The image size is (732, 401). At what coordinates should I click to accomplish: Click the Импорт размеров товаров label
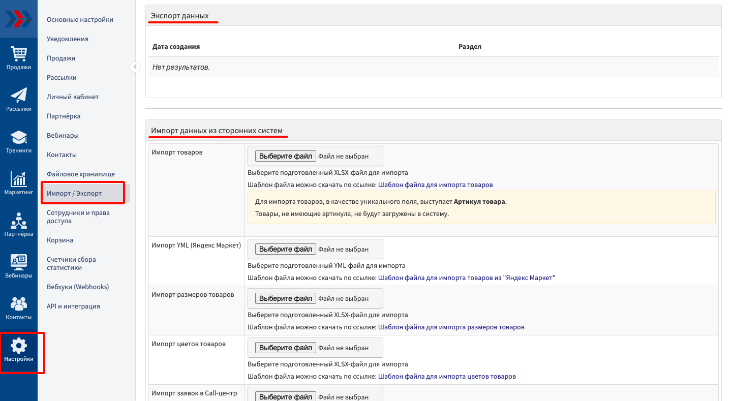193,295
